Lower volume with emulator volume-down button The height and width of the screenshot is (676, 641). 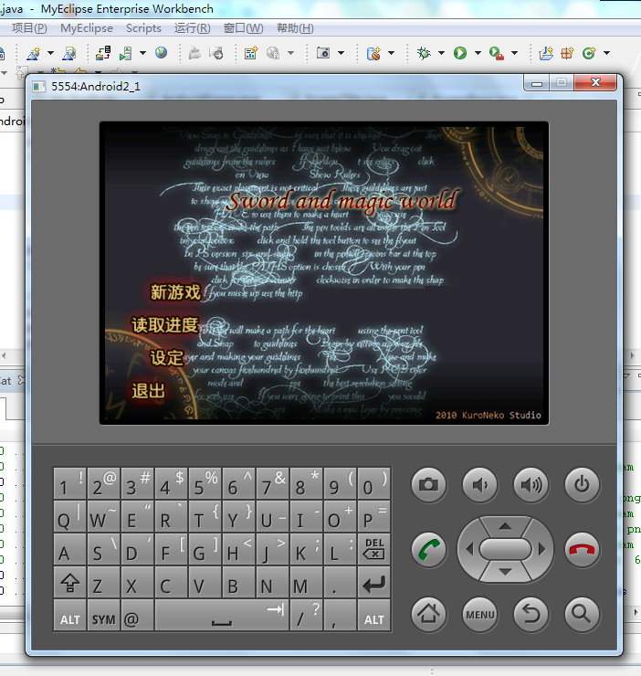coord(479,484)
